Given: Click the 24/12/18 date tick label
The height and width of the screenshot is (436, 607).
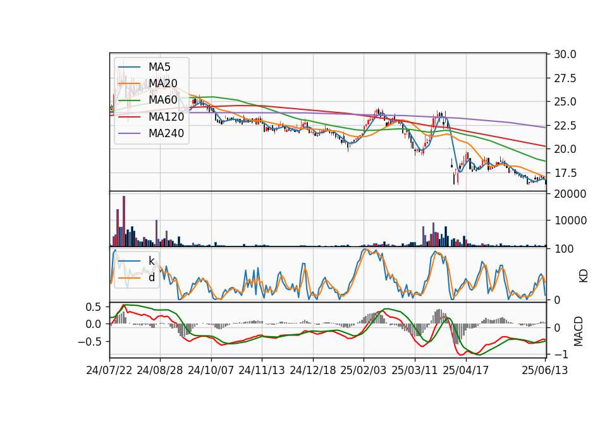Looking at the screenshot, I should [313, 370].
